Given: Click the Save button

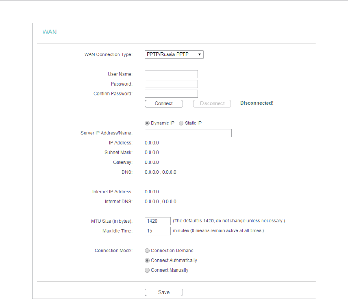Looking at the screenshot, I should tap(163, 293).
